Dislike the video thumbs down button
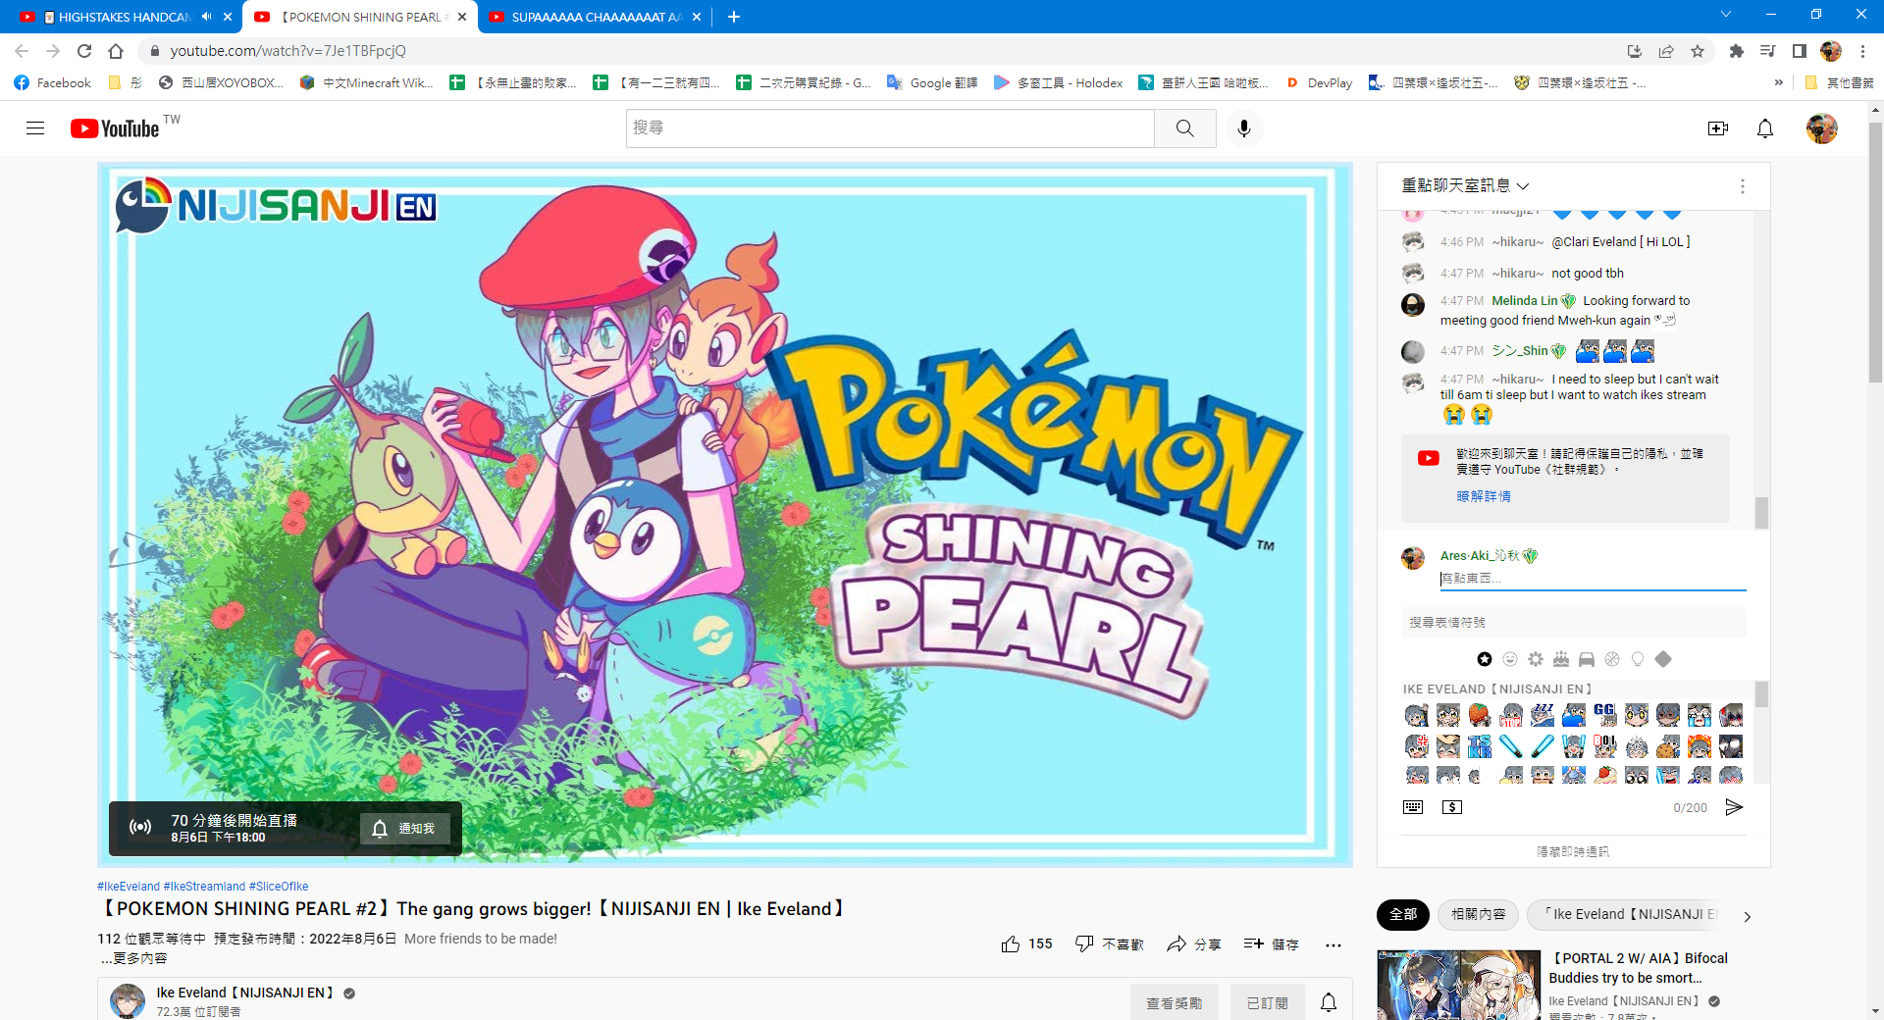 click(x=1109, y=943)
